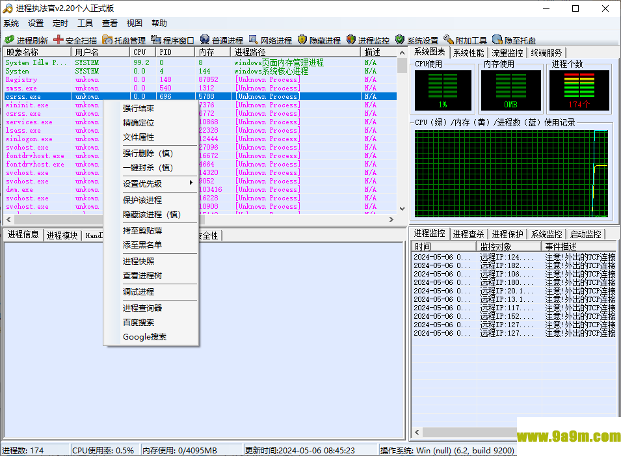This screenshot has width=621, height=456.
Task: Show 普通进程 normal processes
Action: (x=221, y=40)
